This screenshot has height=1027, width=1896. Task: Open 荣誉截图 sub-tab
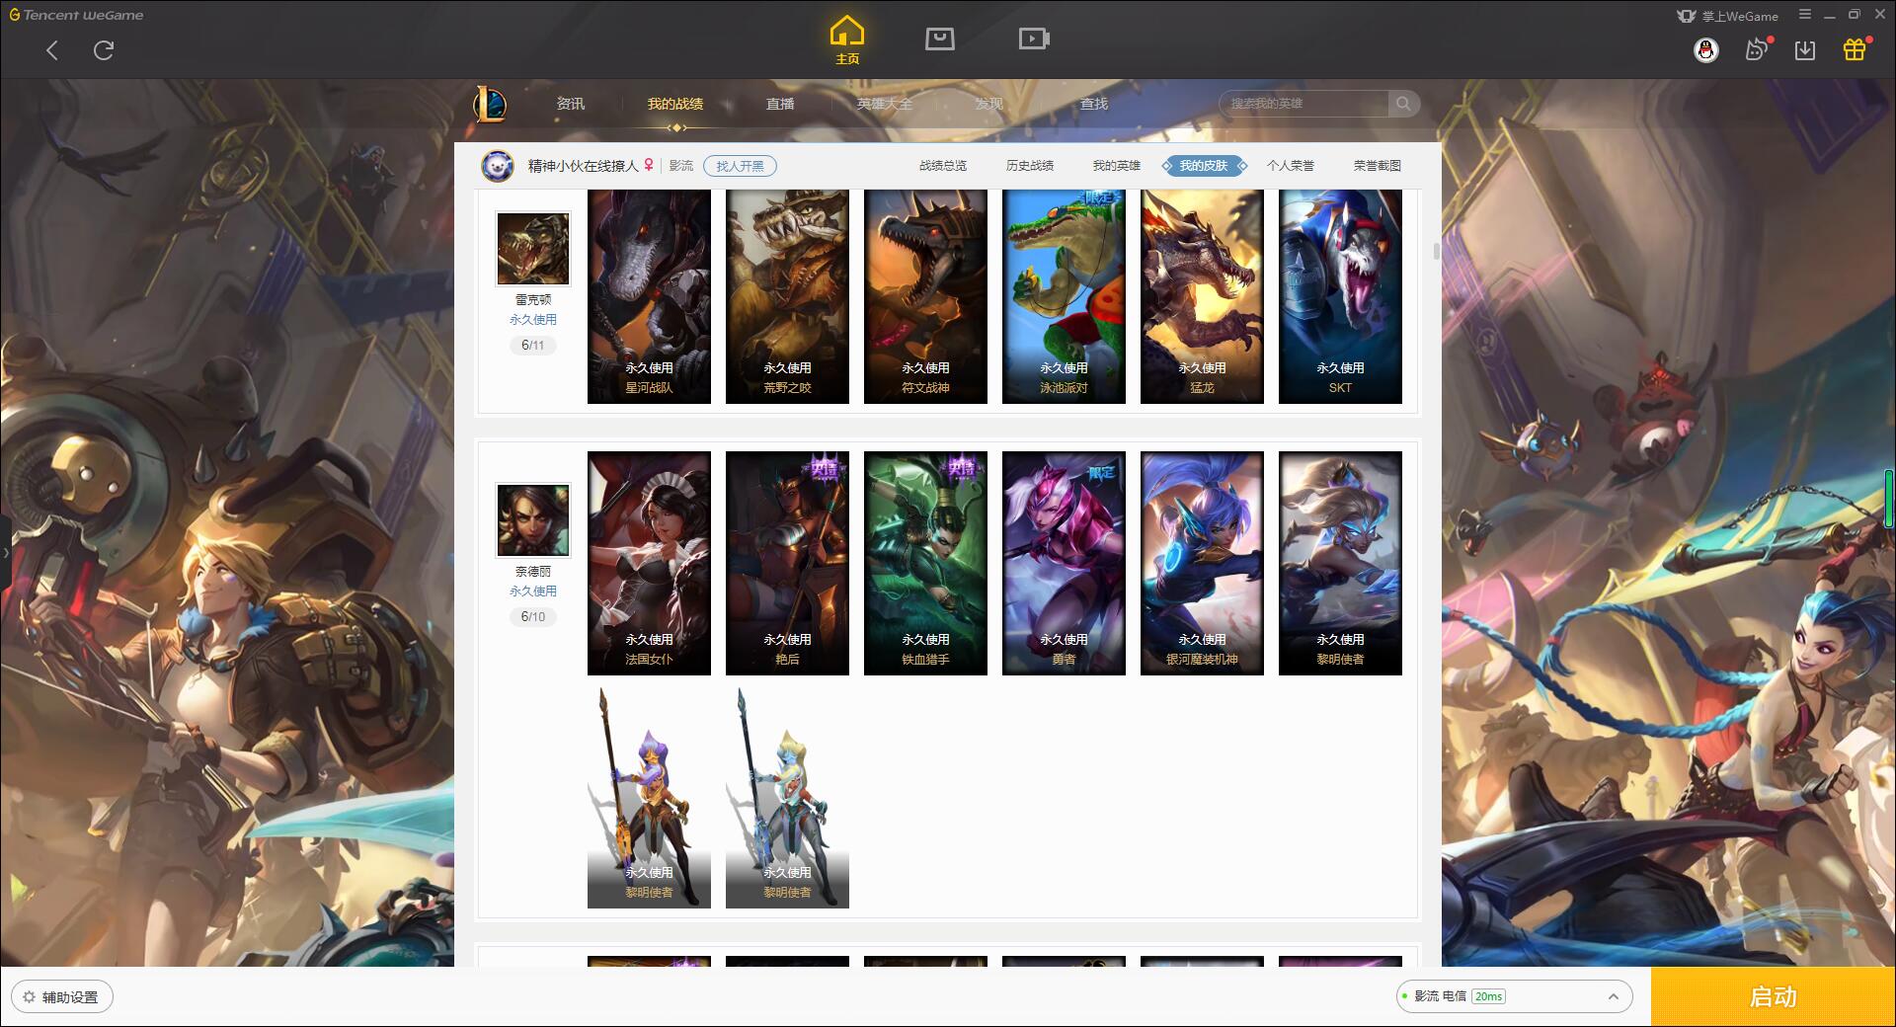click(1378, 166)
